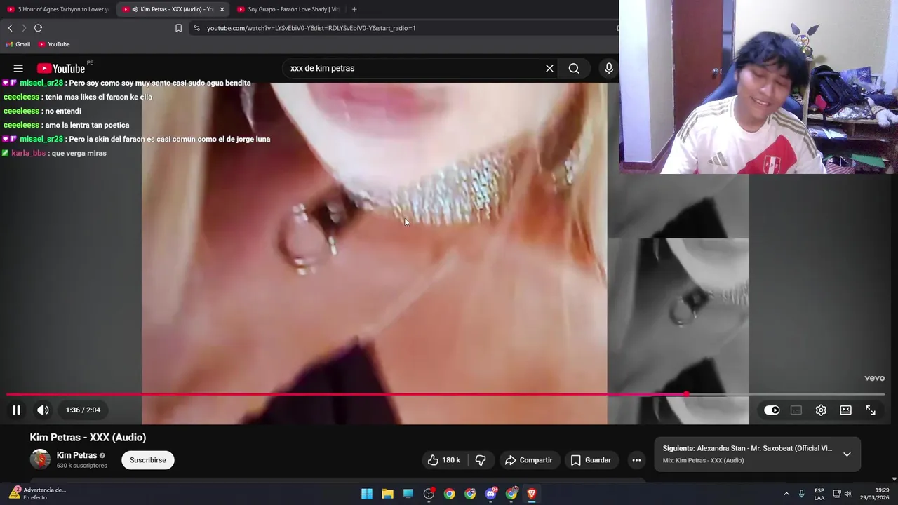
Task: Open the player settings gear
Action: [821, 410]
